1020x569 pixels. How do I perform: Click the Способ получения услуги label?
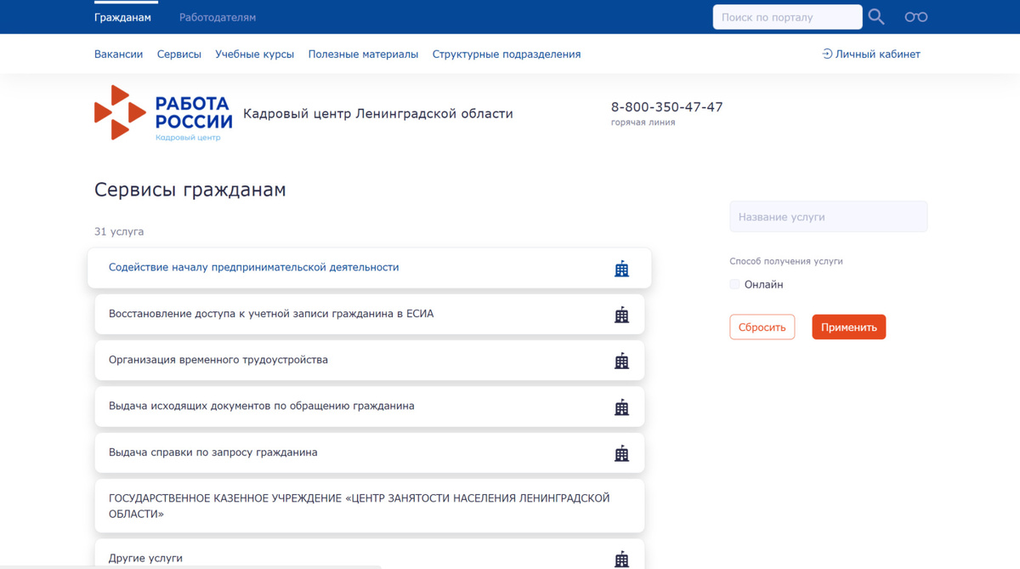786,261
